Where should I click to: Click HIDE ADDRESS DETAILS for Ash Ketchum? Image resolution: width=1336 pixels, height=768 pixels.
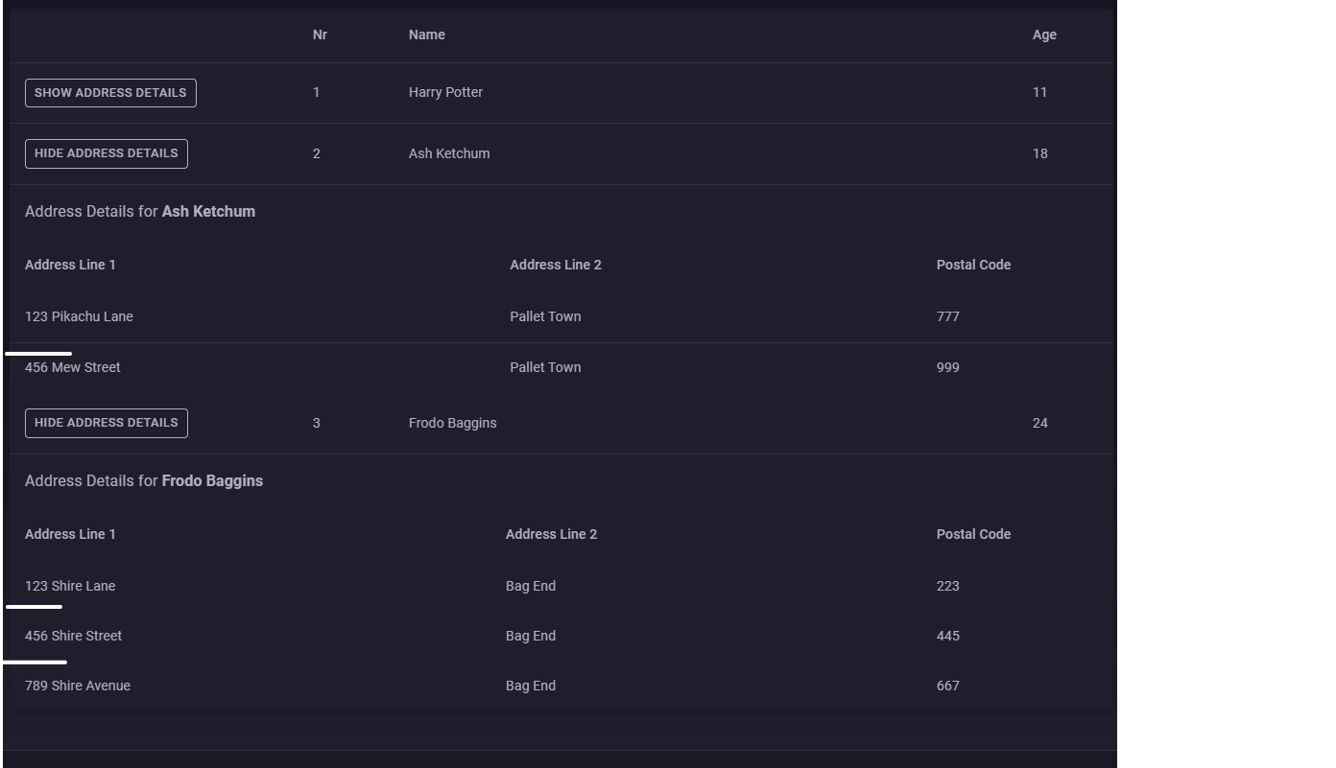[x=106, y=153]
